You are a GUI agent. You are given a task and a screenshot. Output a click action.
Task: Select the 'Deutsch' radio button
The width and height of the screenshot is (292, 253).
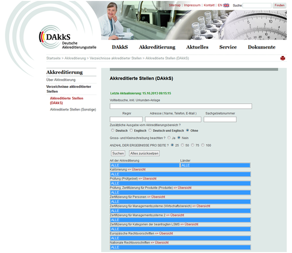tap(113, 131)
